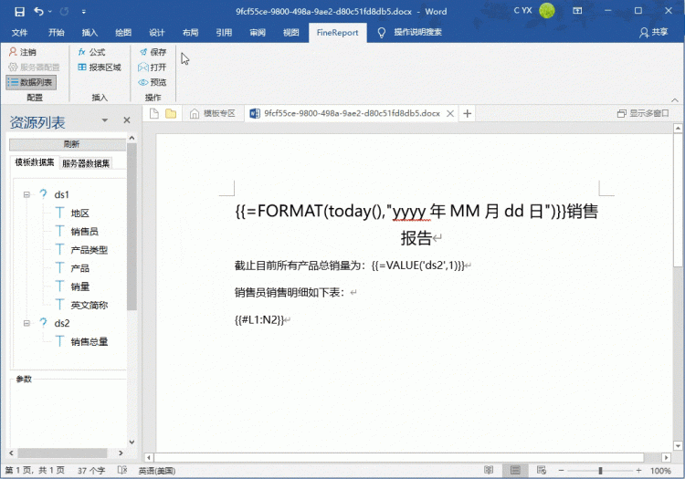This screenshot has height=479, width=685.
Task: Open the 资源列表 pane options dropdown
Action: point(104,120)
